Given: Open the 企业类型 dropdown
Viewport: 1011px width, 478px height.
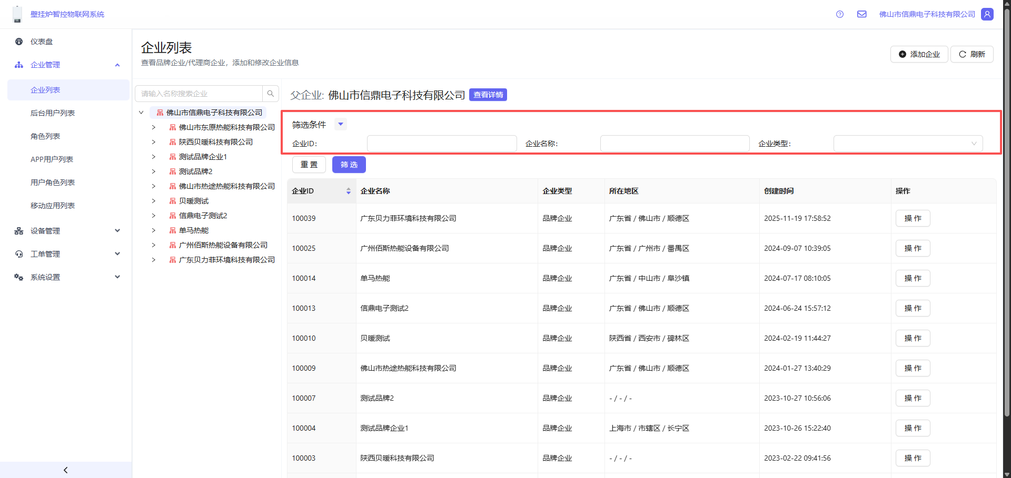Looking at the screenshot, I should click(908, 144).
